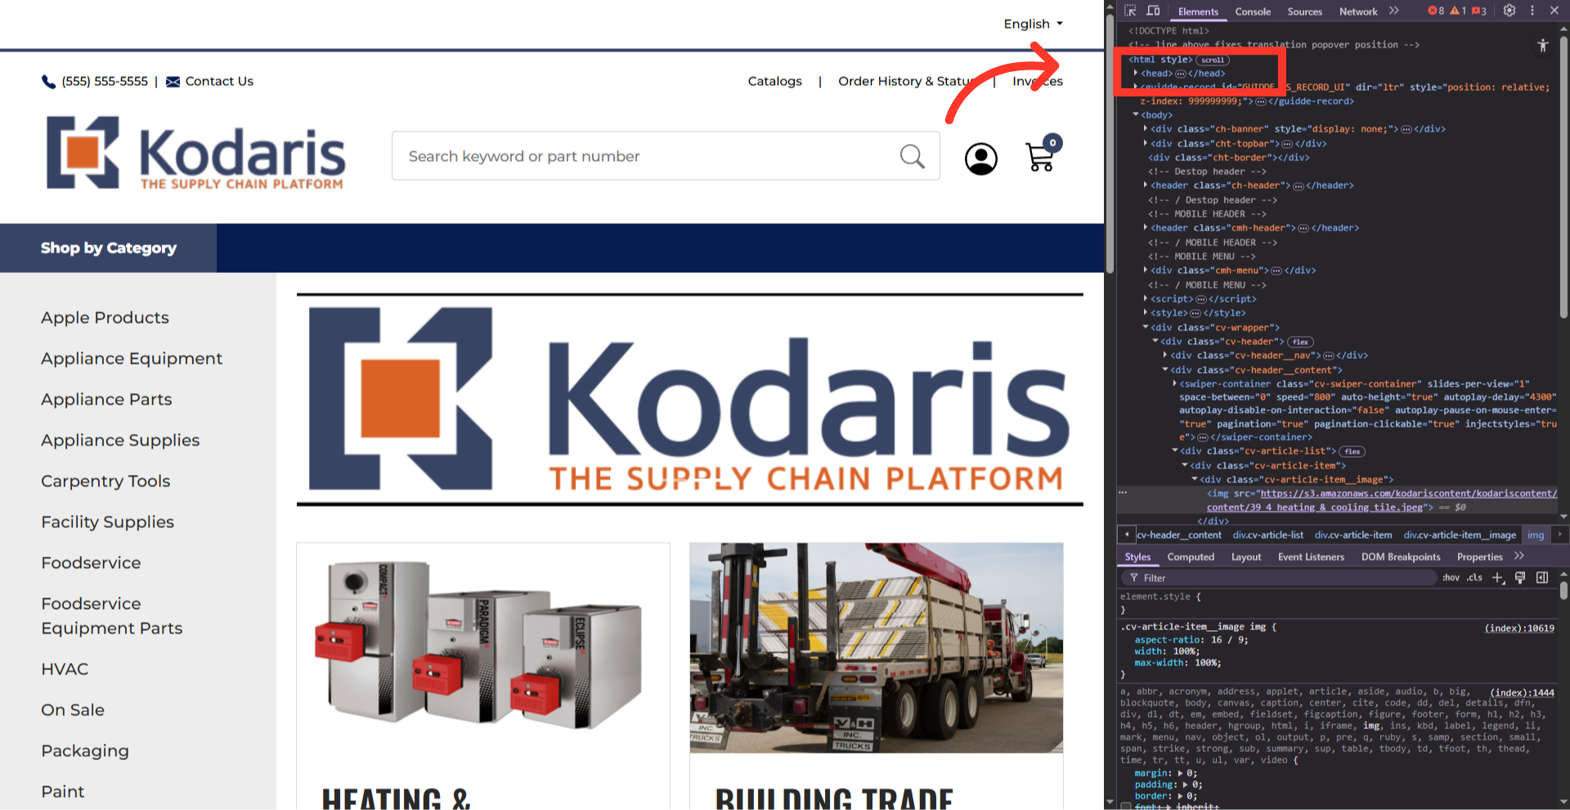The height and width of the screenshot is (810, 1570).
Task: Click the funnel icon in the Filter box
Action: [x=1134, y=578]
